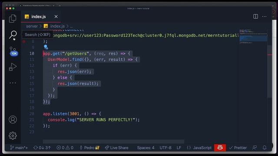
Task: Click the vertical editor scrollbar
Action: (269, 71)
